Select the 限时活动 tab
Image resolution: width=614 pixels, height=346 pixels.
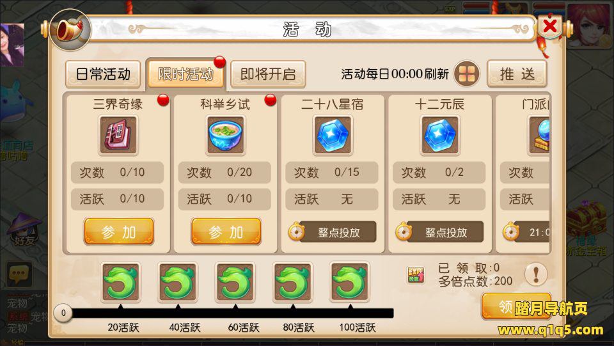click(x=185, y=73)
